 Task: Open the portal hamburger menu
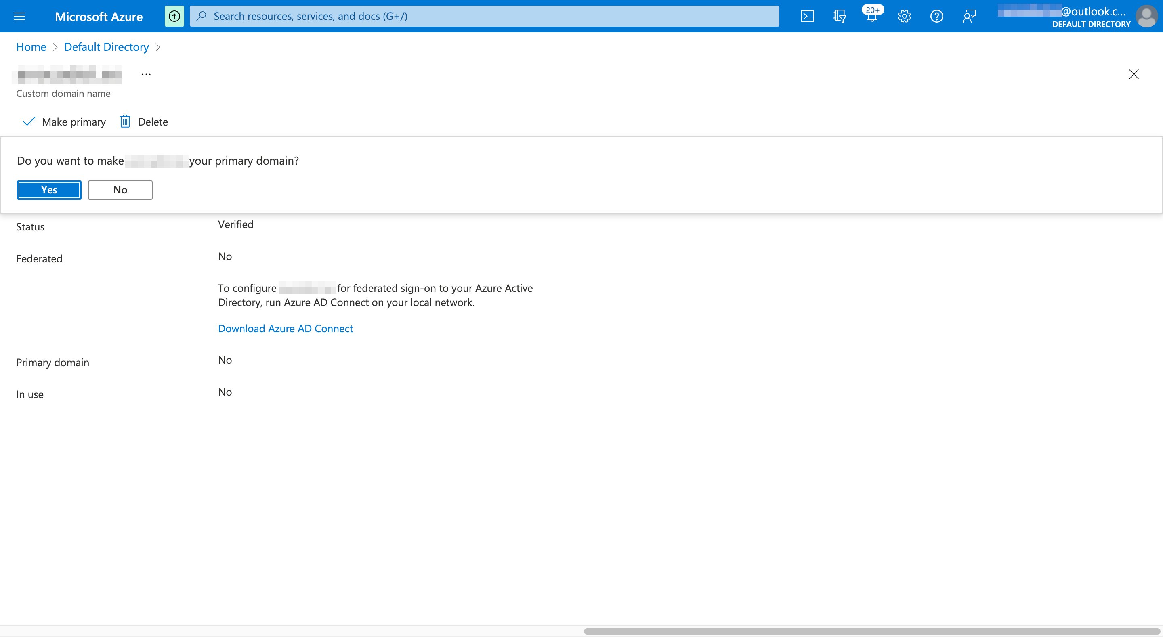point(19,16)
